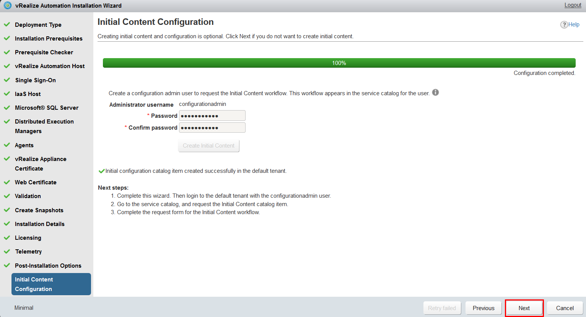Click the green checkmark by Distributed Execution Managers
Screen dimensions: 586x317
(7, 121)
